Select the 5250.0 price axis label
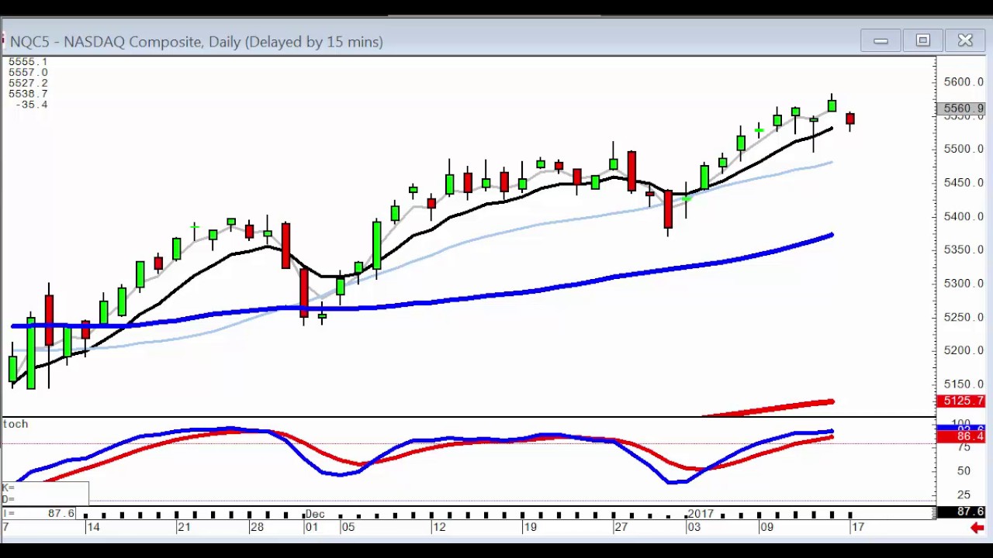 (x=964, y=317)
